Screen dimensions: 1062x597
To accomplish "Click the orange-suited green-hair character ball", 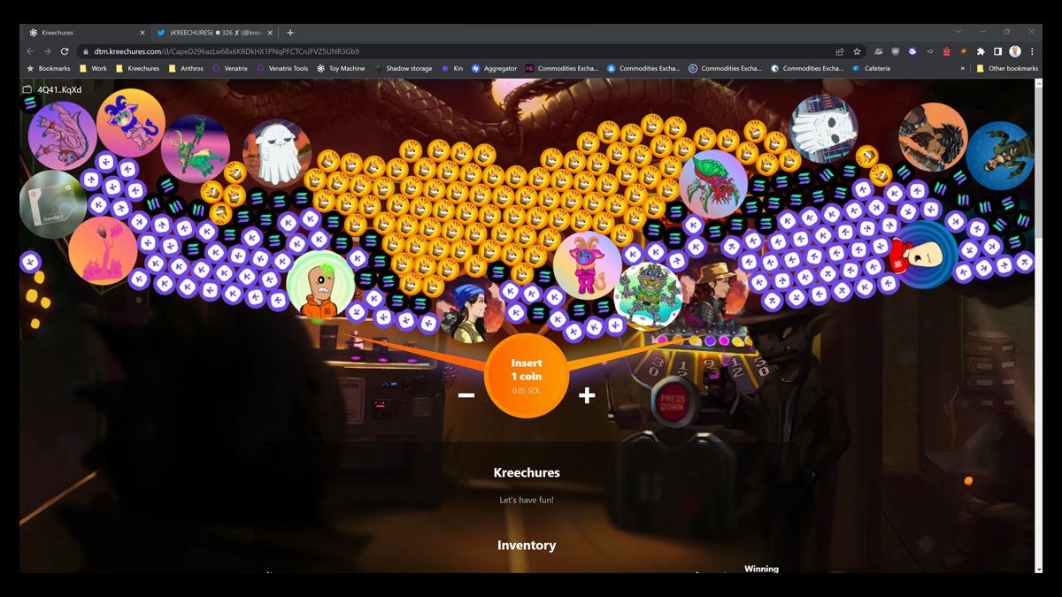I will 320,284.
